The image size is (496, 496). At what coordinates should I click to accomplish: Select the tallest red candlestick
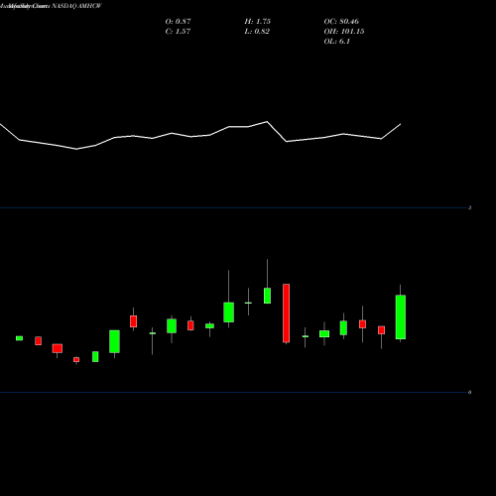click(x=287, y=313)
